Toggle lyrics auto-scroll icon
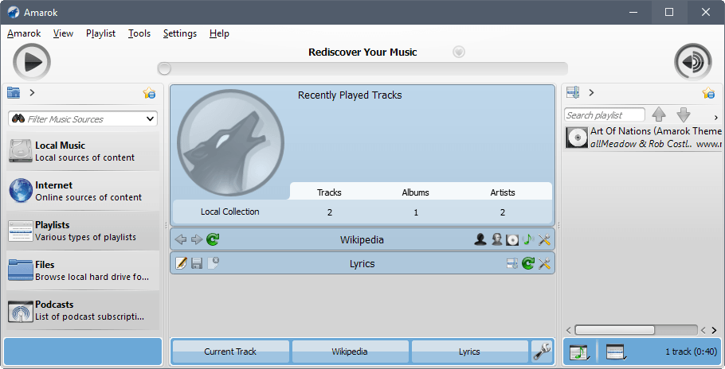This screenshot has width=725, height=369. pos(512,263)
